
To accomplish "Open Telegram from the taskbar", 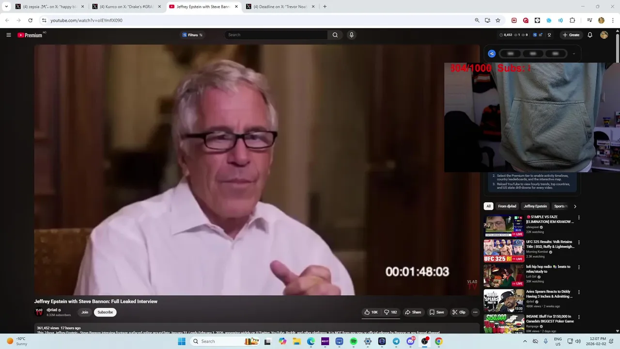I will click(x=396, y=341).
